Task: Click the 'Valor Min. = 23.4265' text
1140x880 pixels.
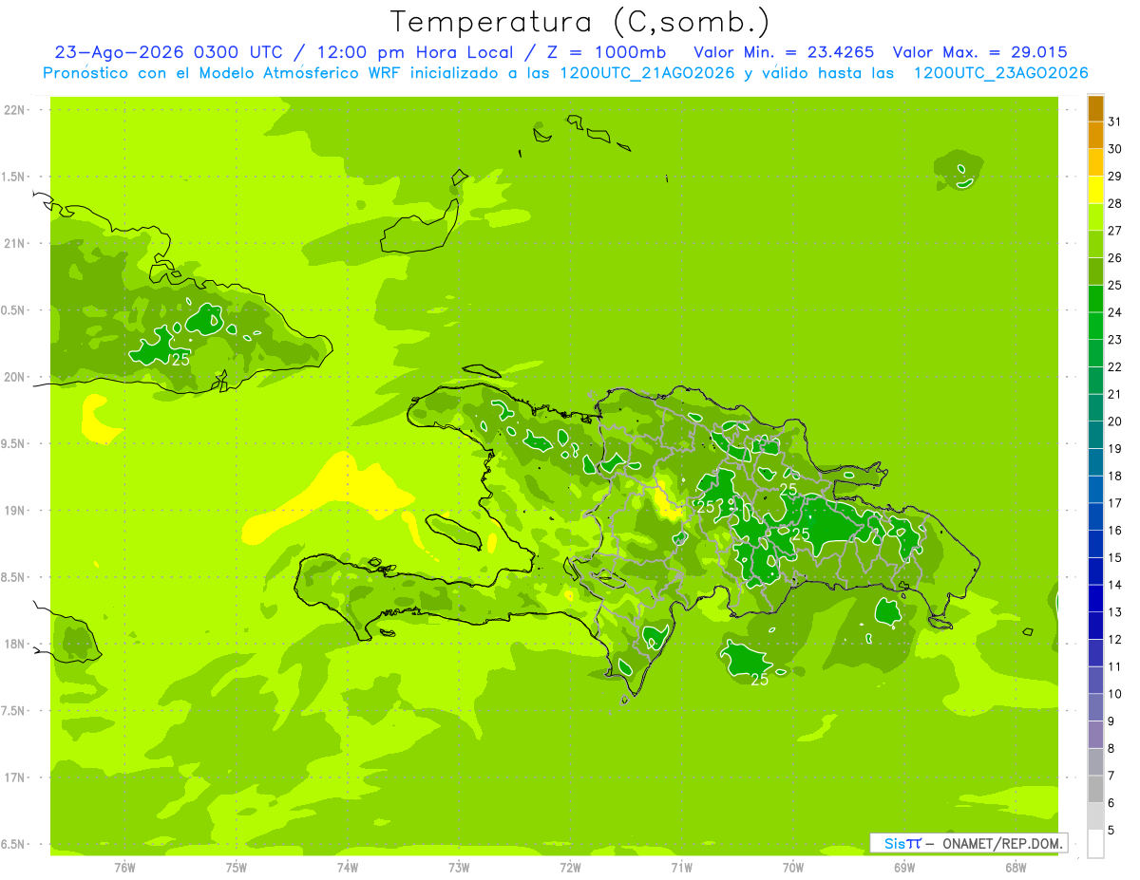Action: click(784, 52)
